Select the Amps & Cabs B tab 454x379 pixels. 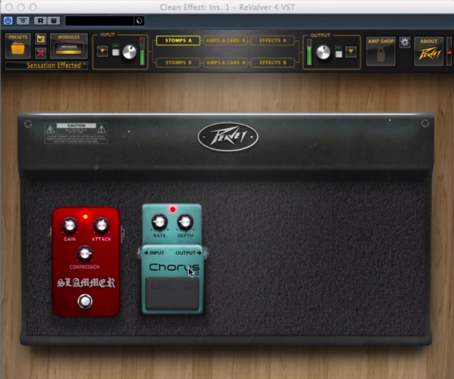pos(225,63)
